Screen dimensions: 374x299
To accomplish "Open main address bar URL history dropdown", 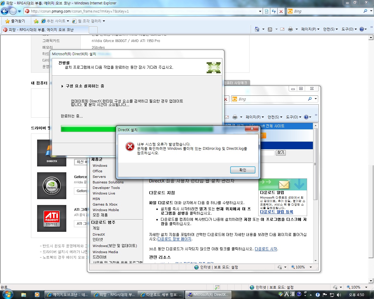I will pyautogui.click(x=260, y=11).
